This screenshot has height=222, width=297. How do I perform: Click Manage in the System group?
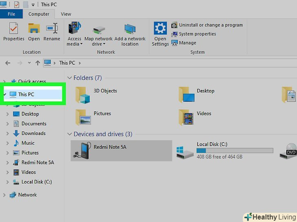(184, 43)
